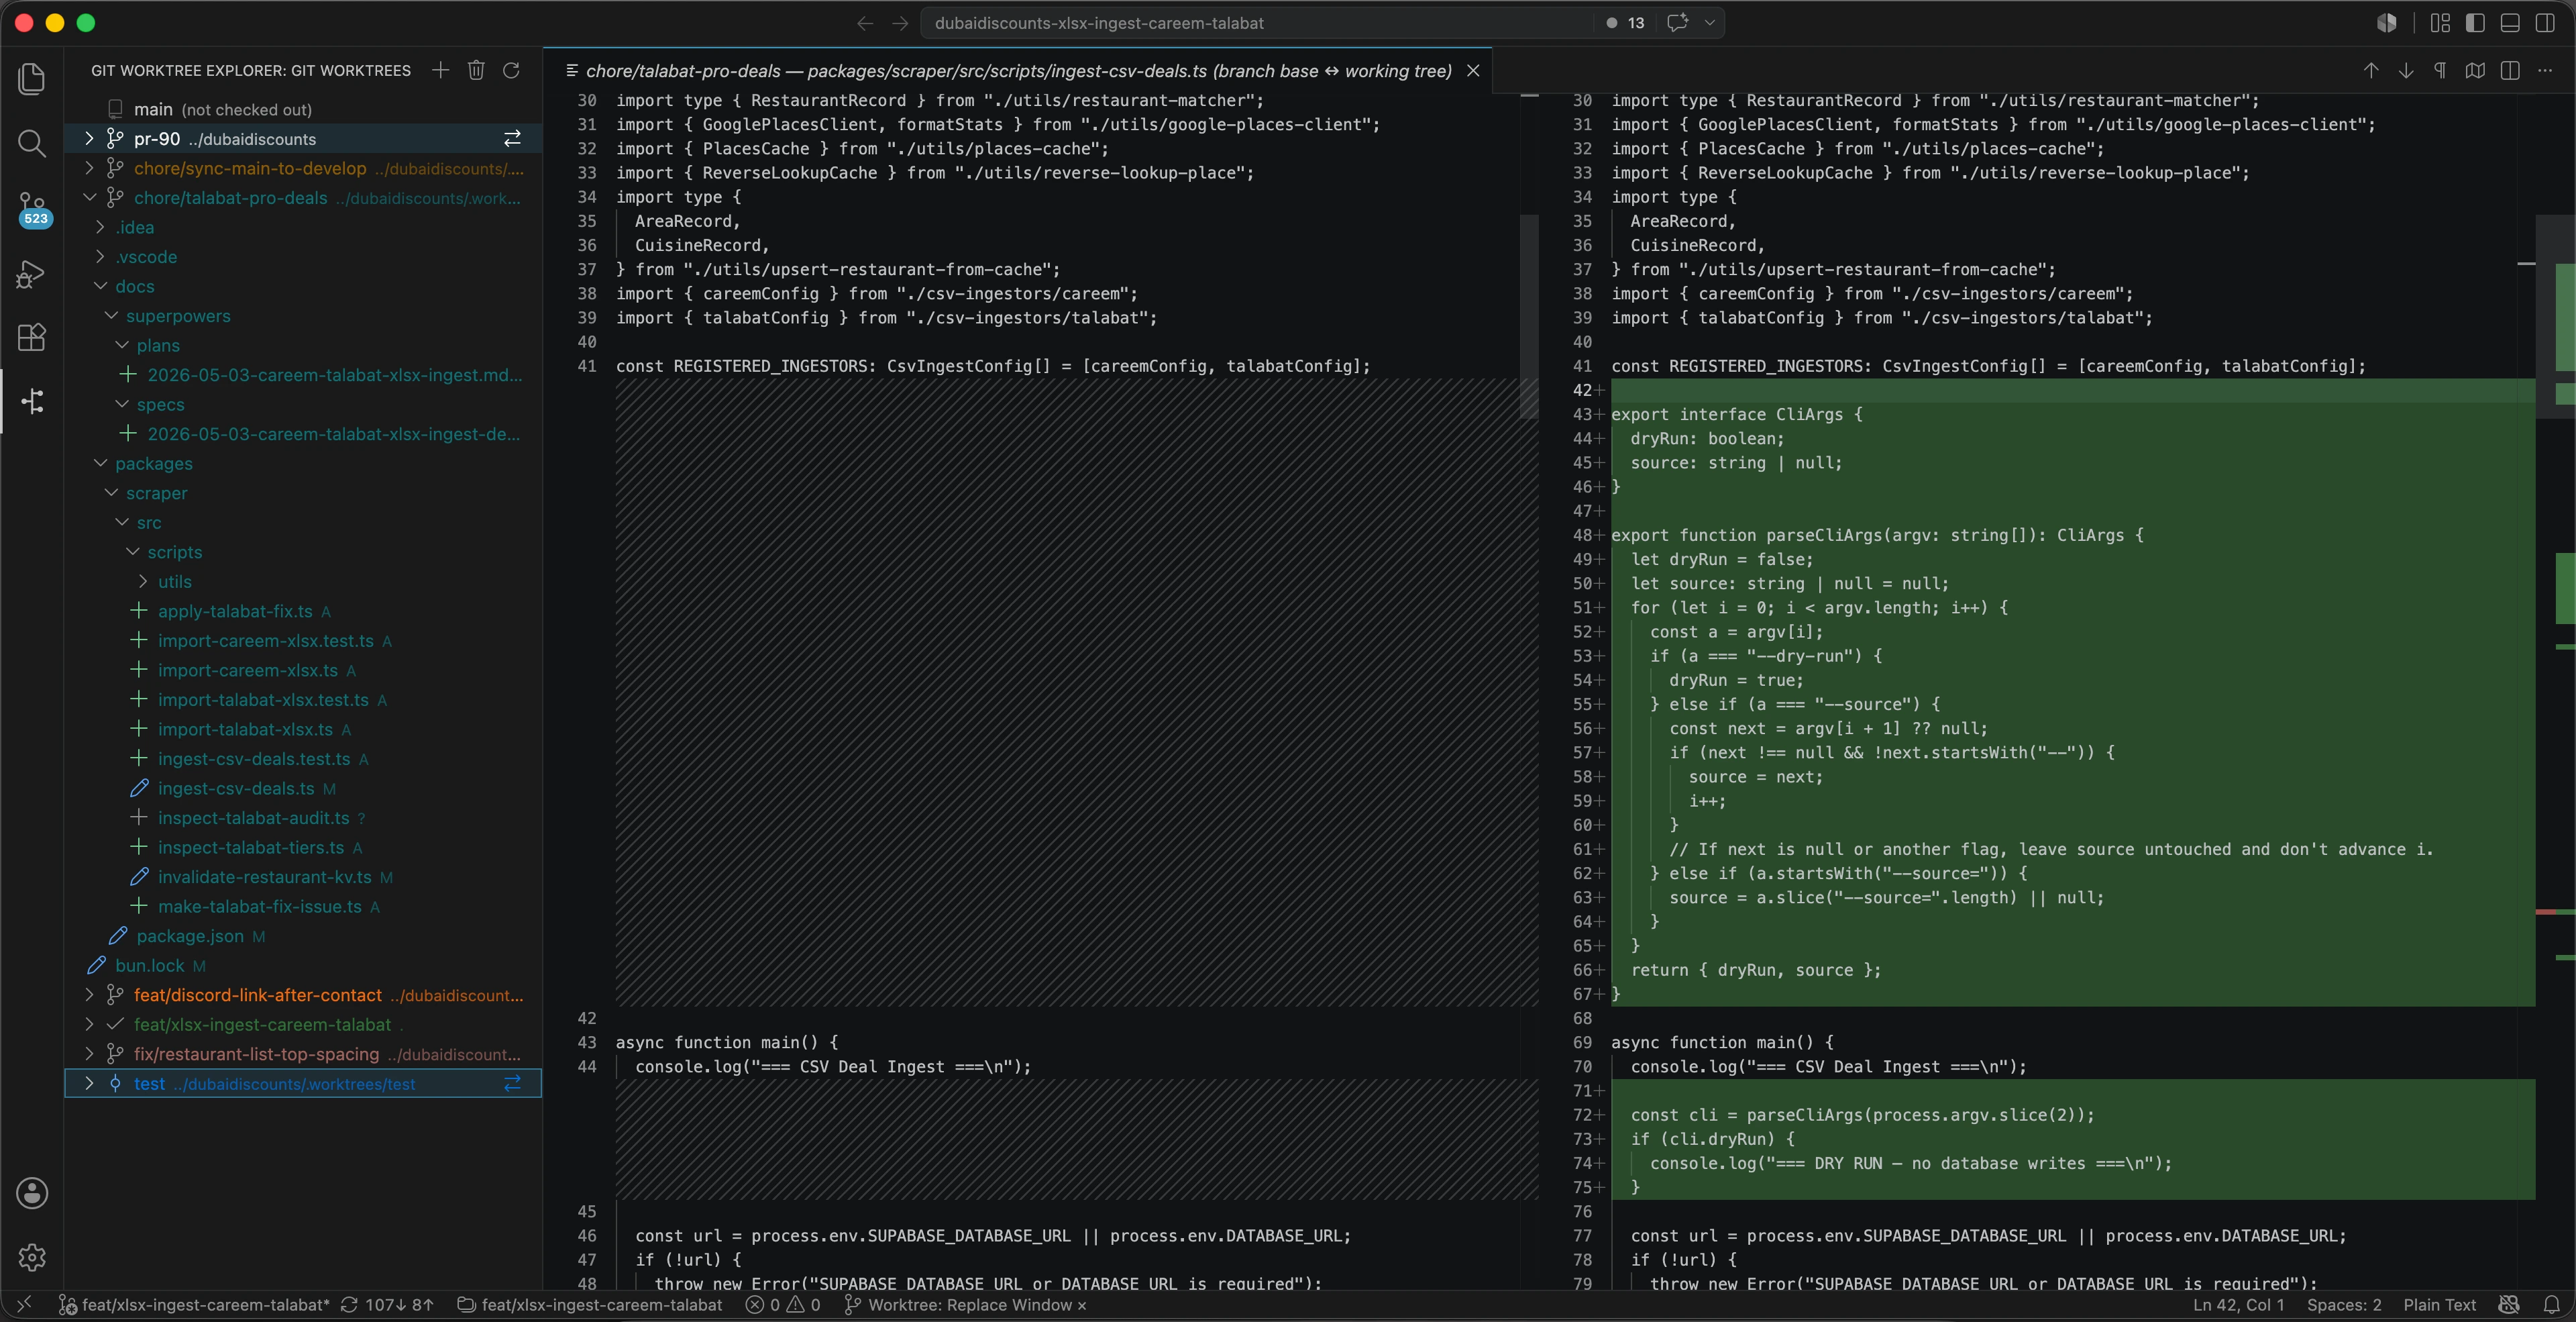Click the map icon in the diff toolbar

(2475, 70)
